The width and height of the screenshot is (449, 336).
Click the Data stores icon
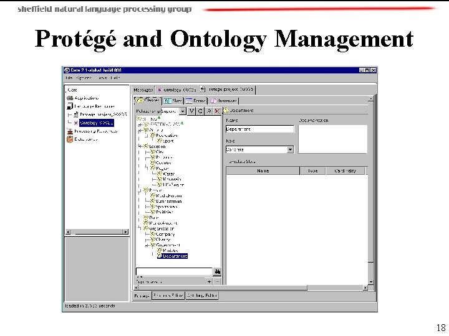click(70, 139)
